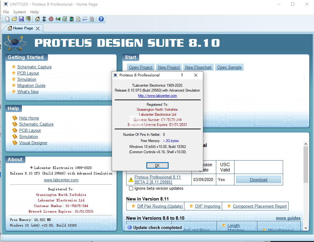Image resolution: width=314 pixels, height=242 pixels.
Task: Open Simulation link in Help panel
Action: coord(28,136)
